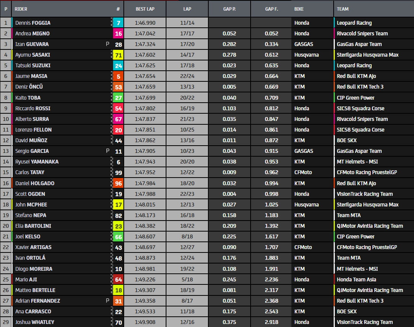
Task: Sort by the BEST LAP column header
Action: (145, 9)
